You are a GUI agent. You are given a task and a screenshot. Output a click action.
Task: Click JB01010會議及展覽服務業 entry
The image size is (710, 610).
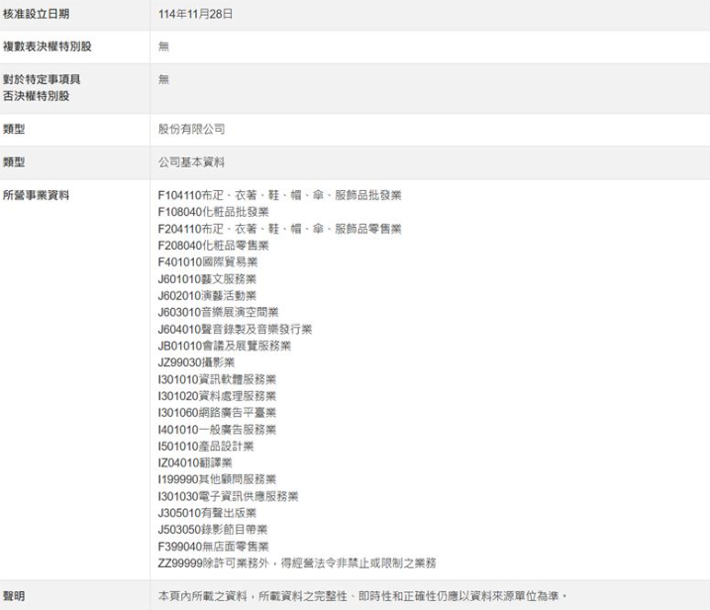pos(224,346)
